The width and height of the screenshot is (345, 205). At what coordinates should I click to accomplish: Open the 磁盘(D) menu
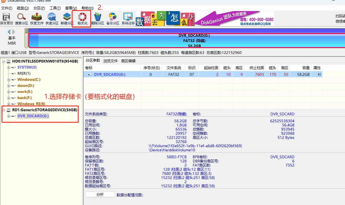point(23,8)
